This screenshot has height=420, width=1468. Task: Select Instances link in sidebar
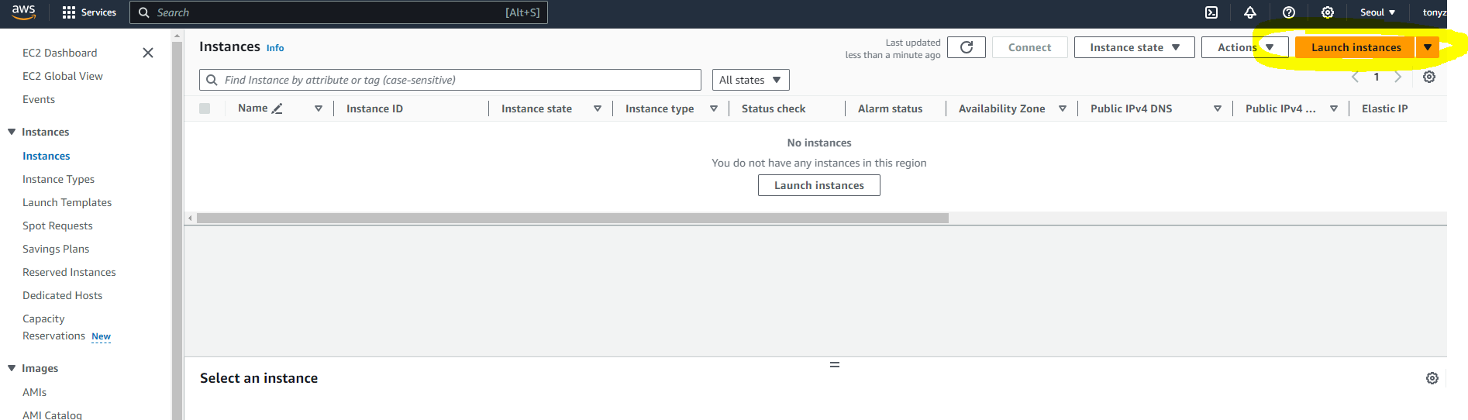47,156
